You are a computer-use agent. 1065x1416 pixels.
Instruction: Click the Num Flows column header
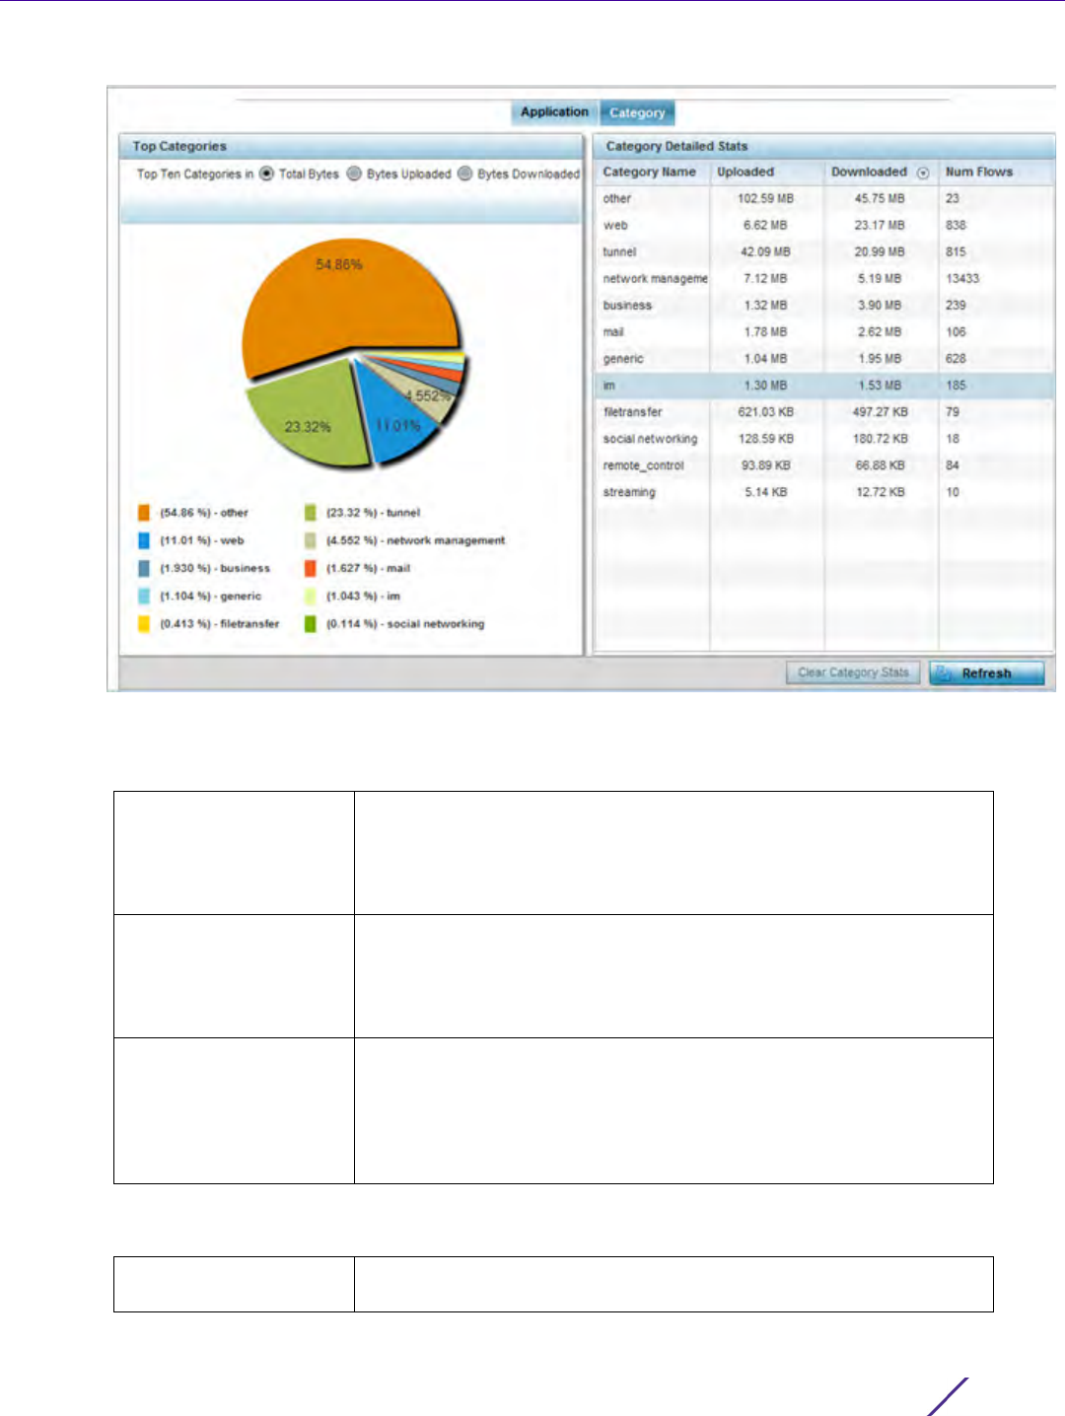(x=996, y=172)
